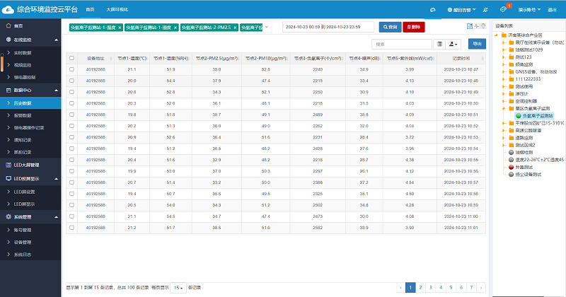The image size is (566, 297).
Task: Click the dashboard gauge icon in header
Action: click(x=433, y=10)
